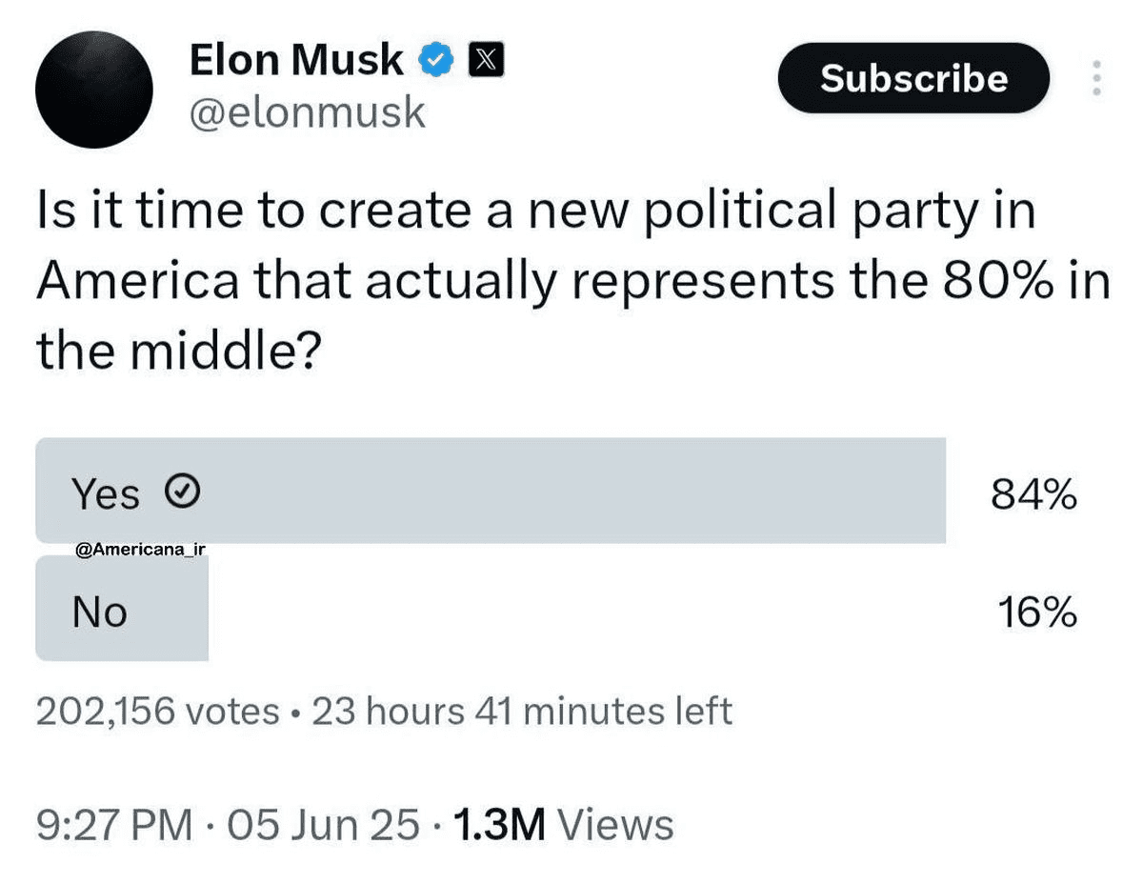The height and width of the screenshot is (884, 1143).
Task: Click the 84% result label
Action: click(x=1033, y=494)
